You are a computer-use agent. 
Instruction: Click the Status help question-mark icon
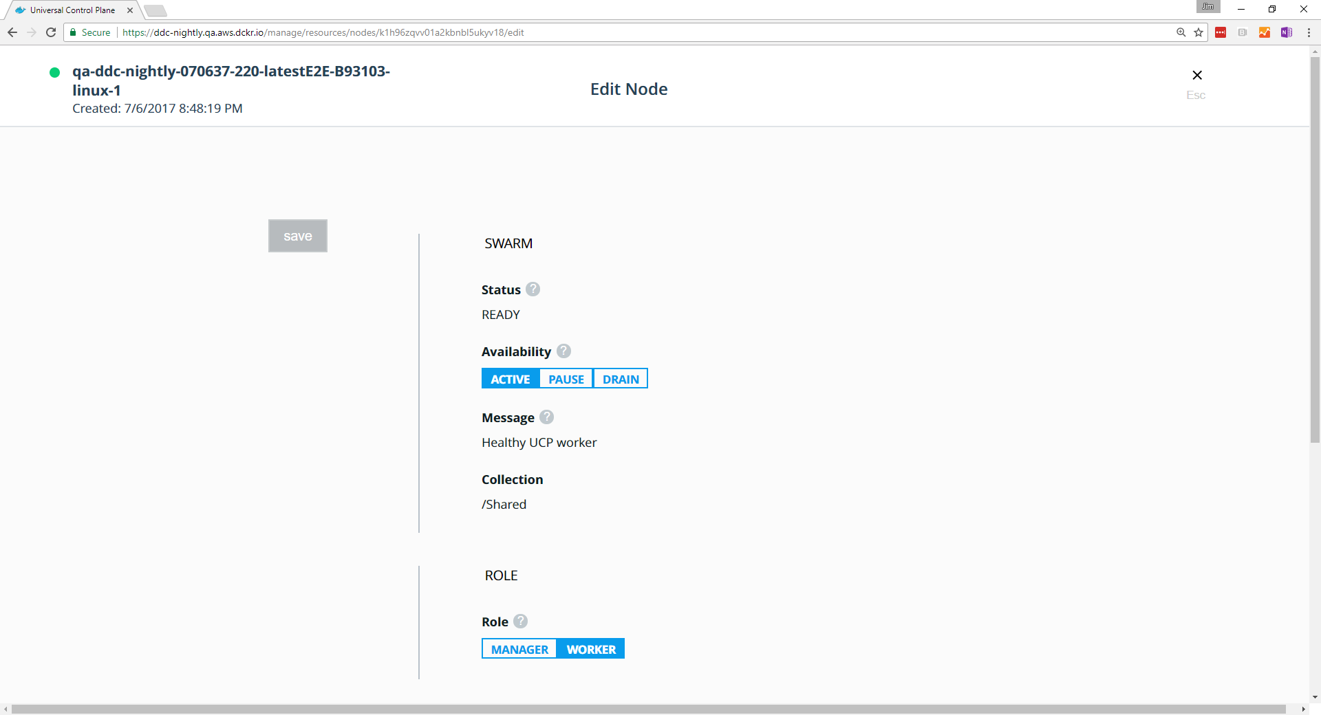[533, 289]
